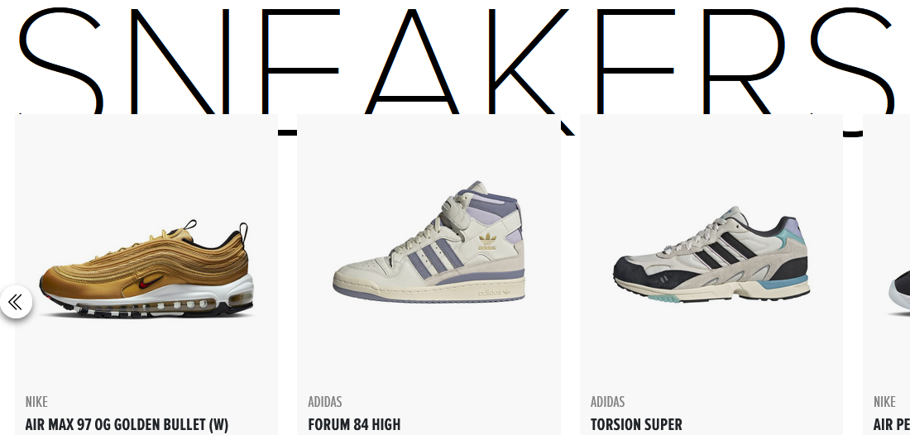Viewport: 910px width, 435px height.
Task: Click the adidas wordmark on Forum 84 midsole
Action: click(x=493, y=292)
